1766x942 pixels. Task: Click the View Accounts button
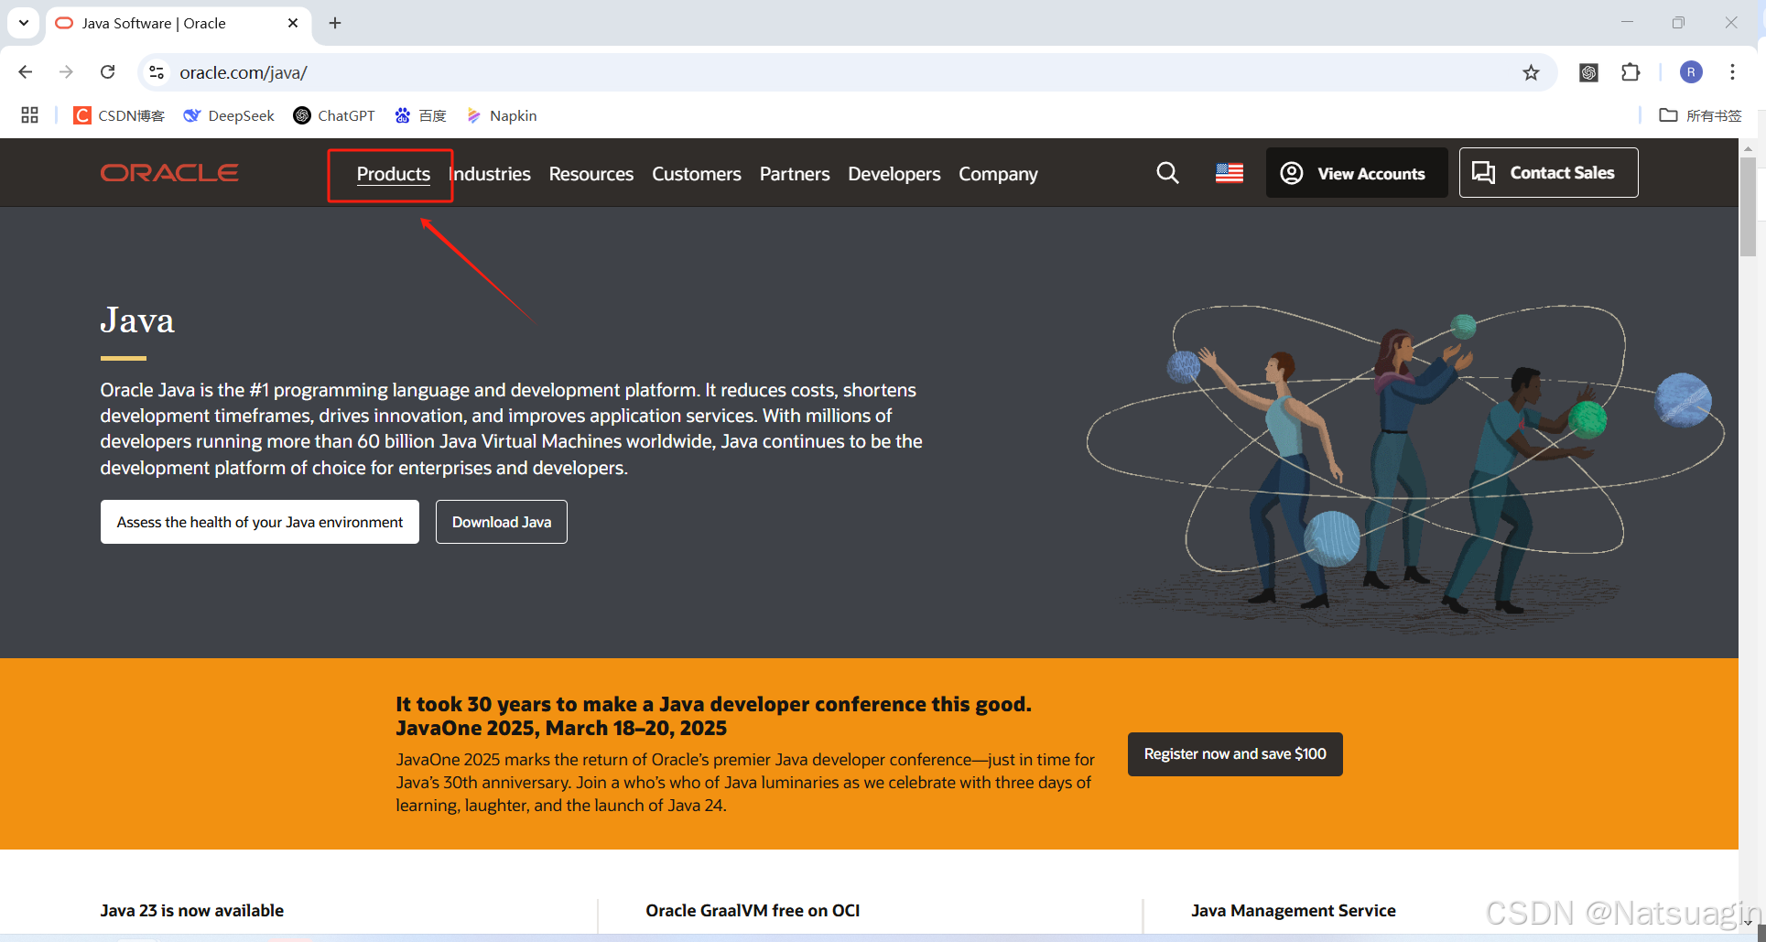click(x=1357, y=173)
